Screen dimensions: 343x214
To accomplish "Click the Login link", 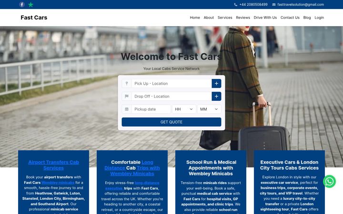I will pos(319,18).
